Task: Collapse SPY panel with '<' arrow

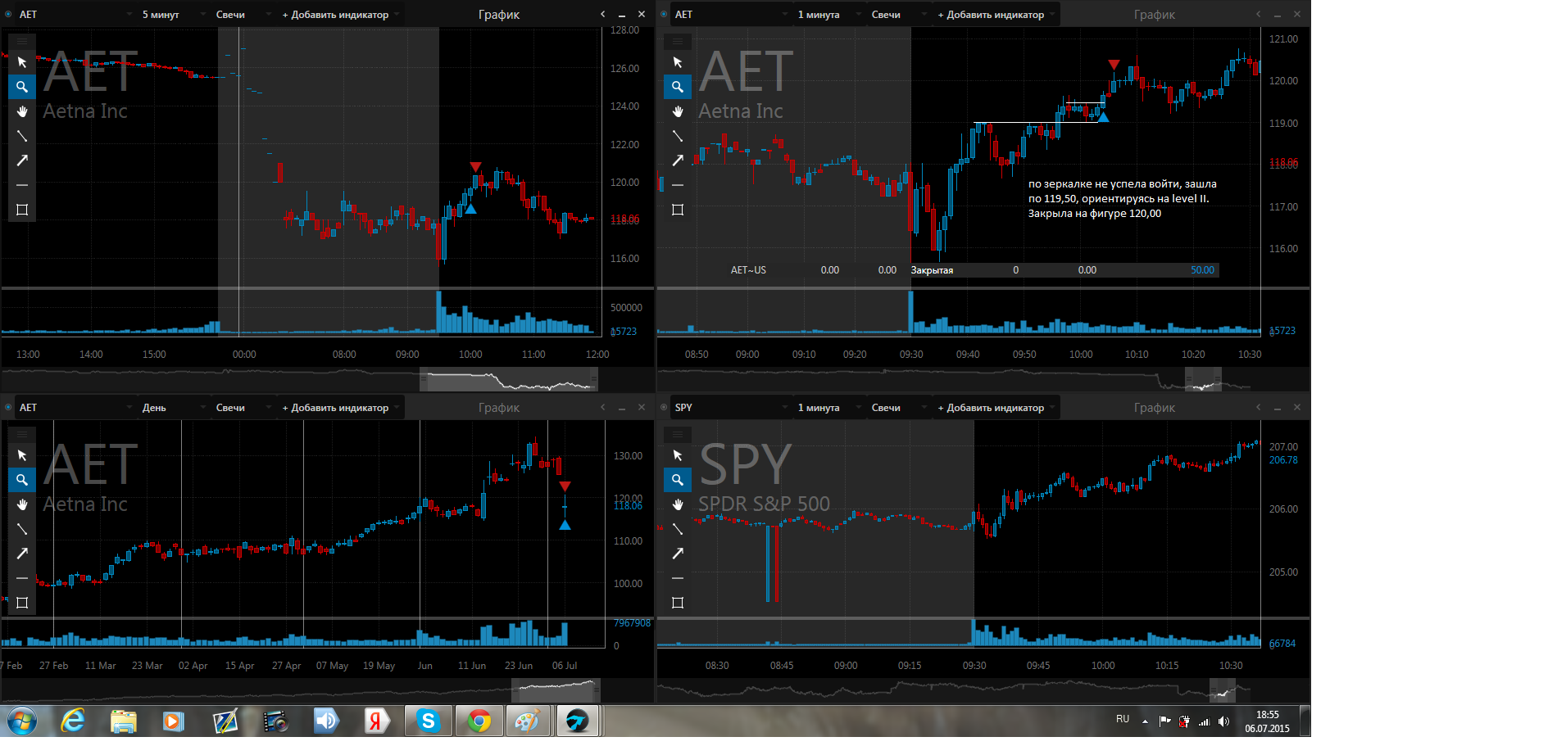Action: click(1259, 407)
